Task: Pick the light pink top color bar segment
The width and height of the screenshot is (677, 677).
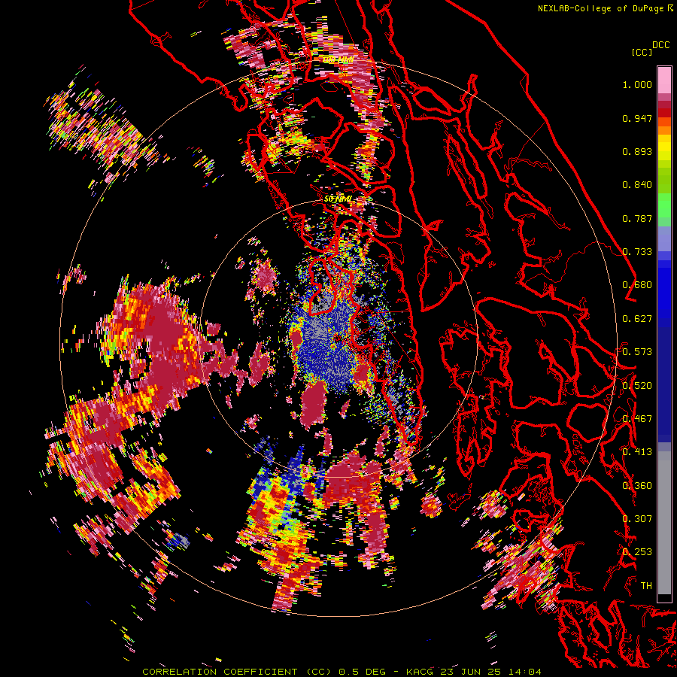Action: pyautogui.click(x=664, y=80)
